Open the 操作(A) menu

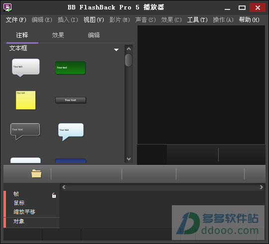(223, 20)
